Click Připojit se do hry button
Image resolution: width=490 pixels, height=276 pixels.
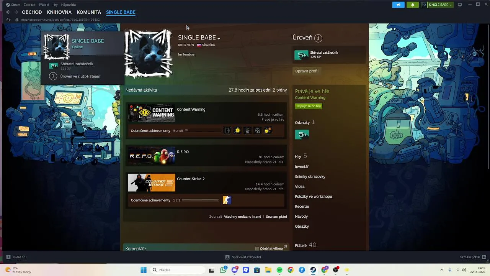[x=309, y=106]
